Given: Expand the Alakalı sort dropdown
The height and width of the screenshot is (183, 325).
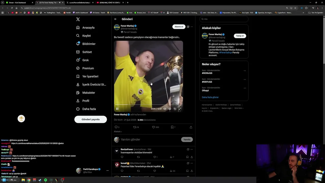Looking at the screenshot, I should [x=118, y=131].
